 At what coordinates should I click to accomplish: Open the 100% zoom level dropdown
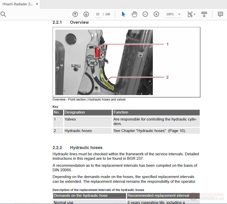tap(173, 14)
